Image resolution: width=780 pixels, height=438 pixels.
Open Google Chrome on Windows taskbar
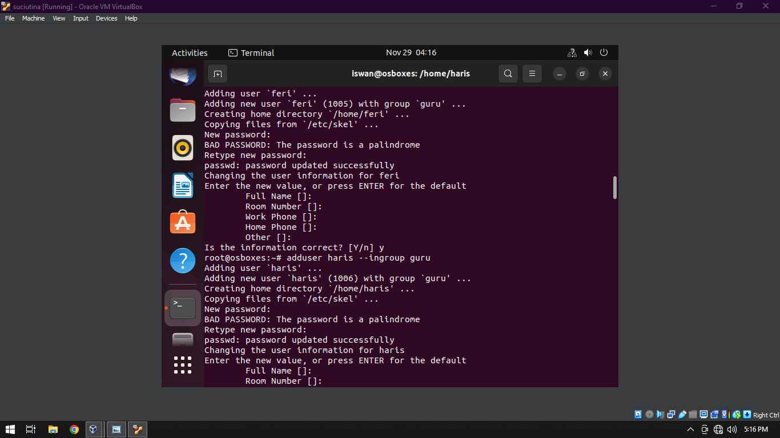click(x=74, y=429)
